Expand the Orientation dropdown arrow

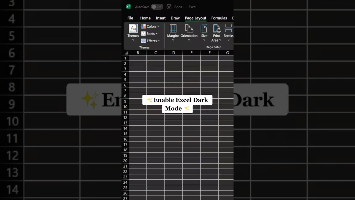[189, 40]
